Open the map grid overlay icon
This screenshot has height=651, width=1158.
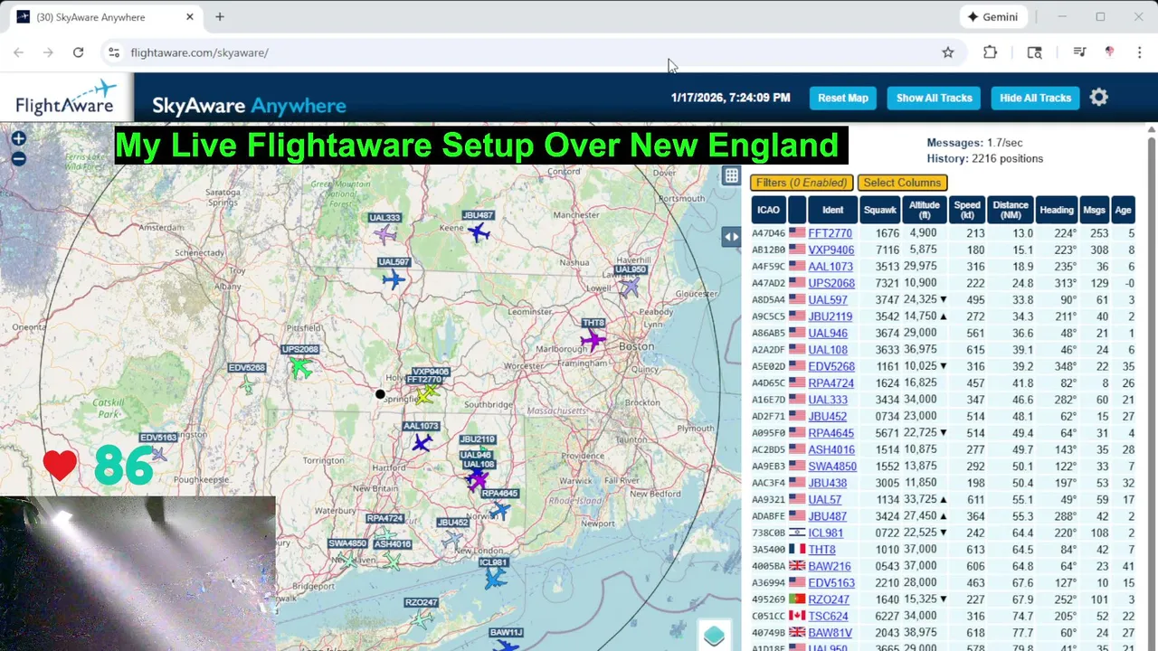[x=731, y=176]
